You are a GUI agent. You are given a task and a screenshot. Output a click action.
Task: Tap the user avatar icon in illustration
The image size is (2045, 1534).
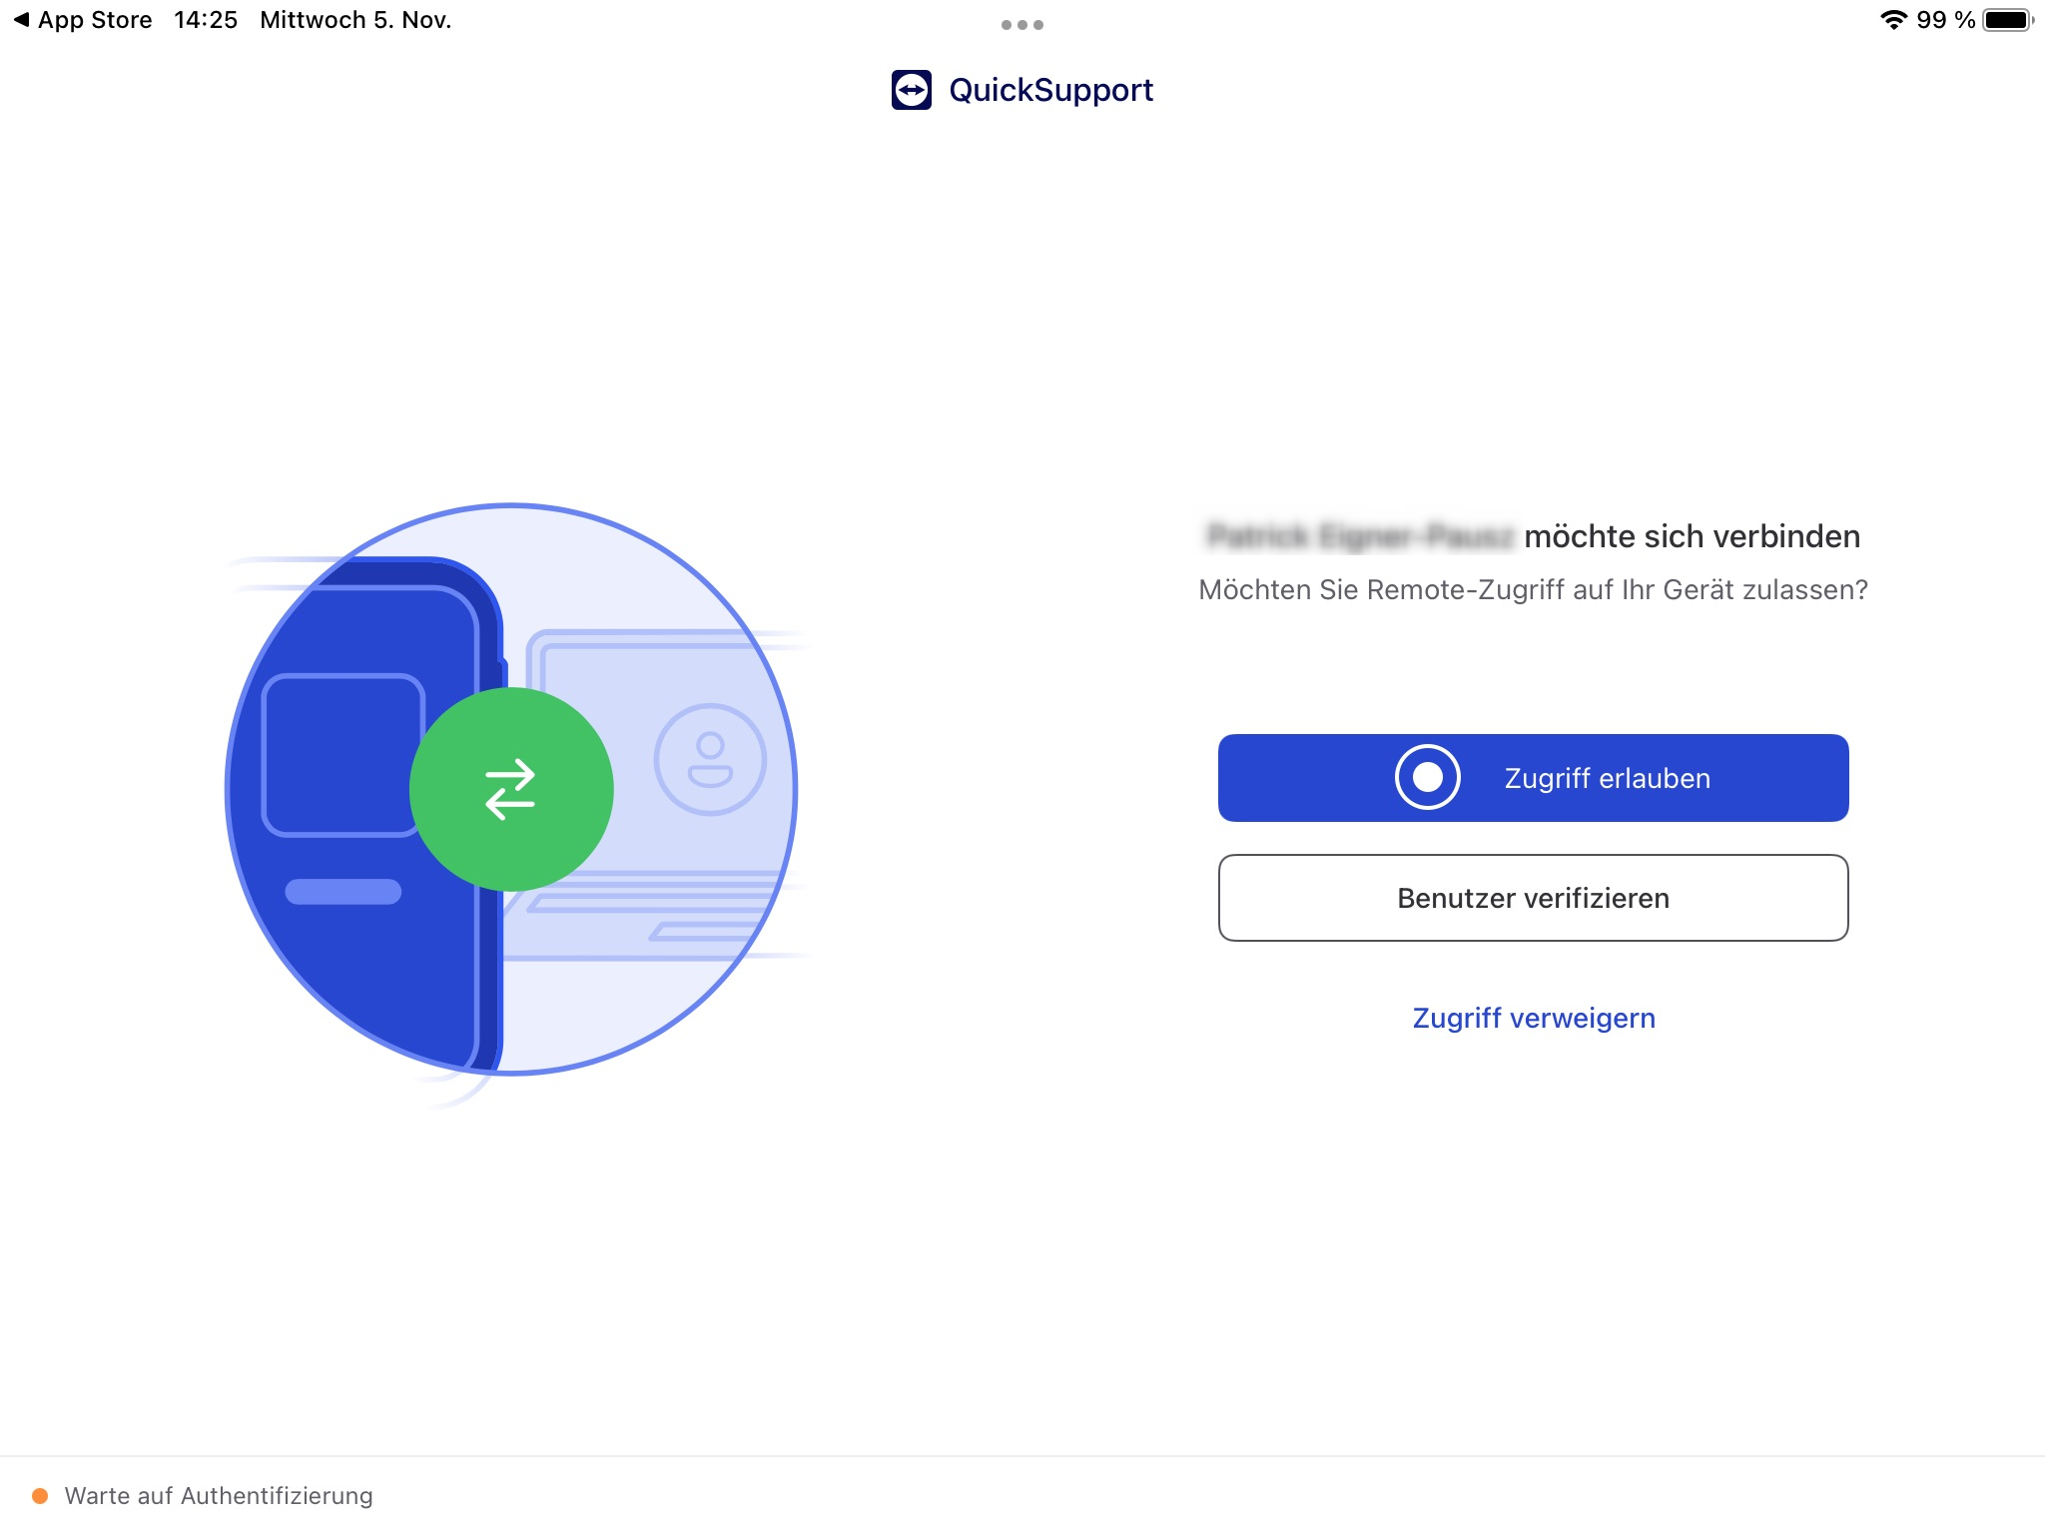pos(710,760)
